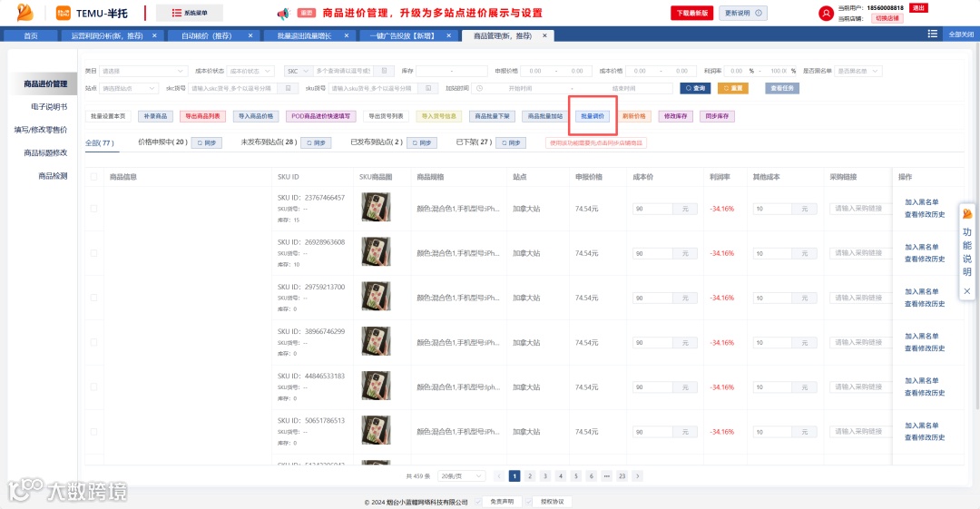Toggle the select-all checkbox in table header

[x=93, y=177]
